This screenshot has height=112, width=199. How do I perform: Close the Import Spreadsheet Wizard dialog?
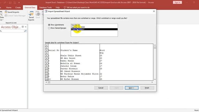click(x=154, y=11)
